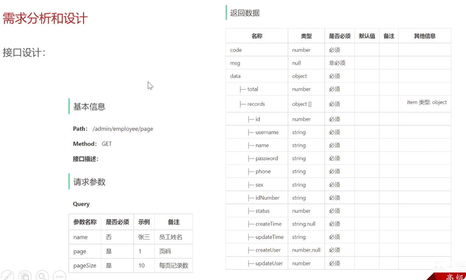Viewport: 466px width, 280px height.
Task: Select the updateTime field
Action: (x=270, y=237)
